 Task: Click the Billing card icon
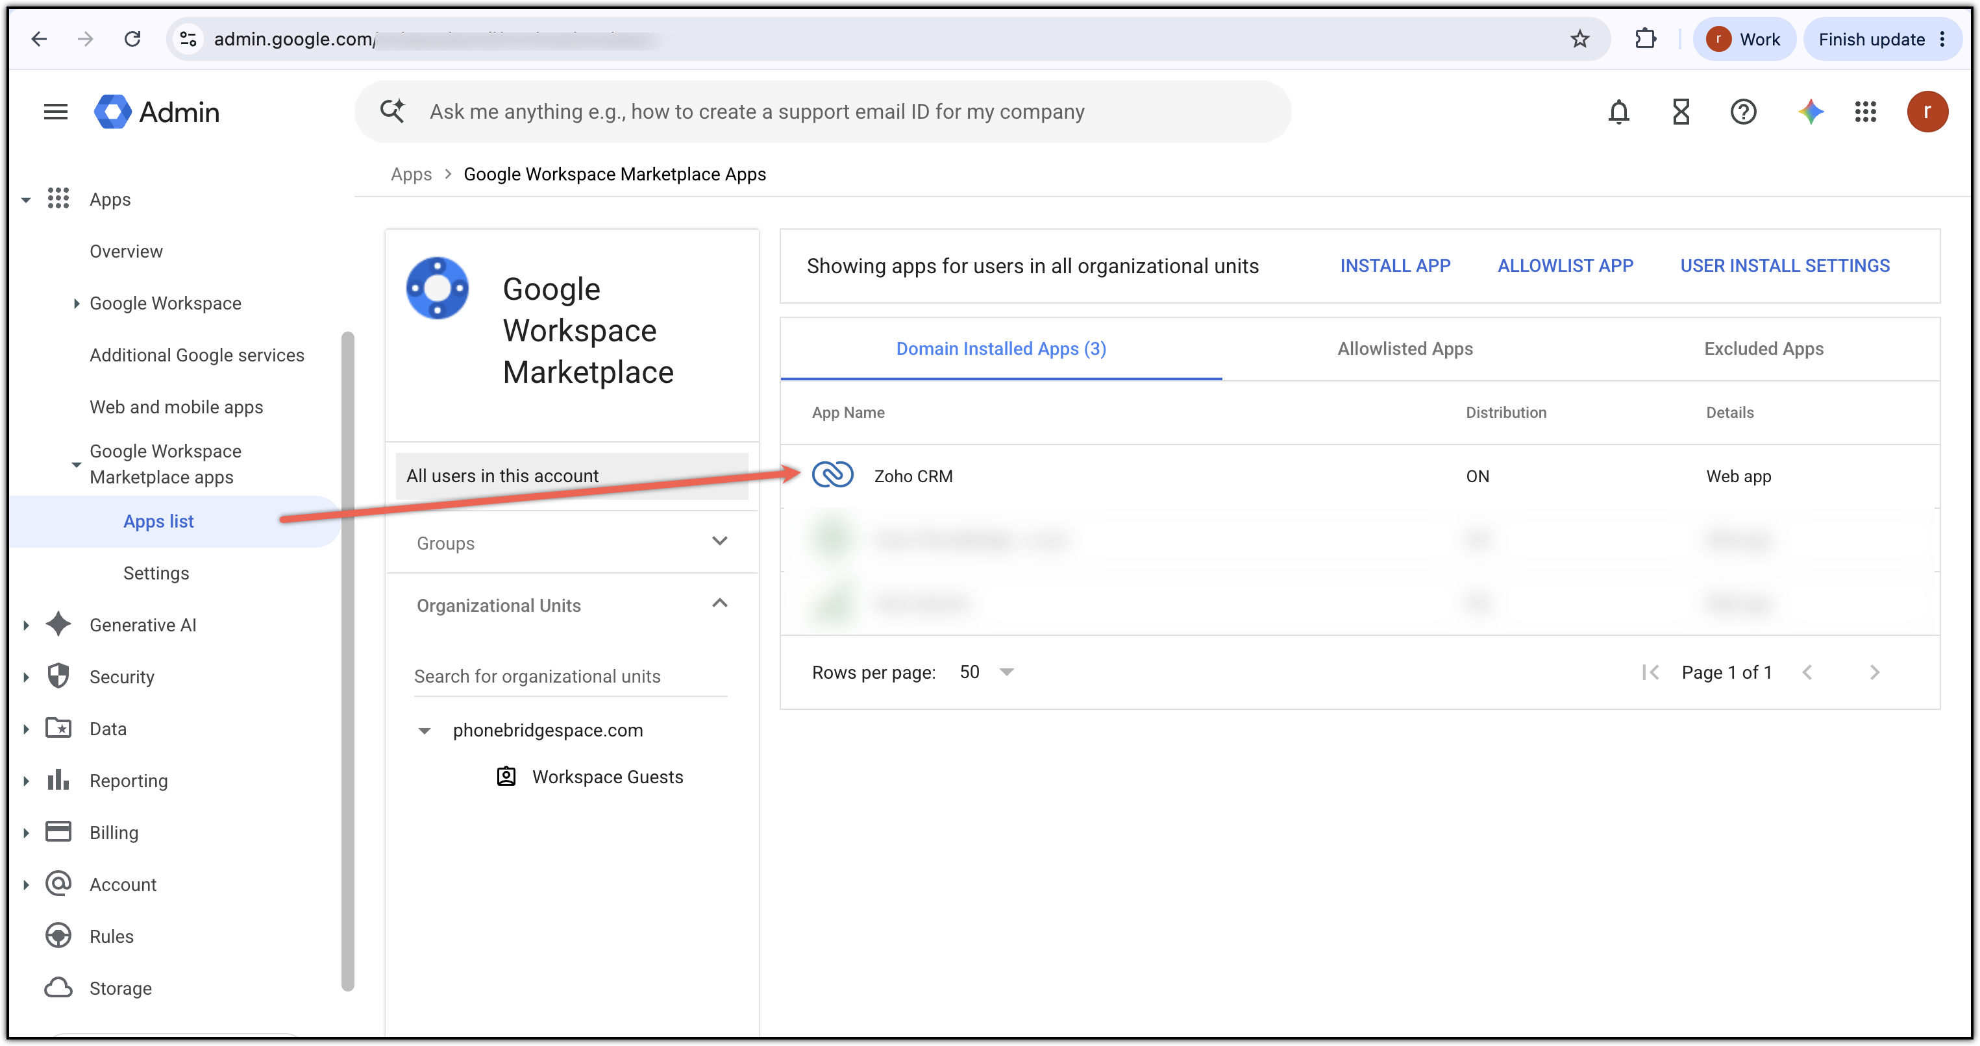coord(58,832)
